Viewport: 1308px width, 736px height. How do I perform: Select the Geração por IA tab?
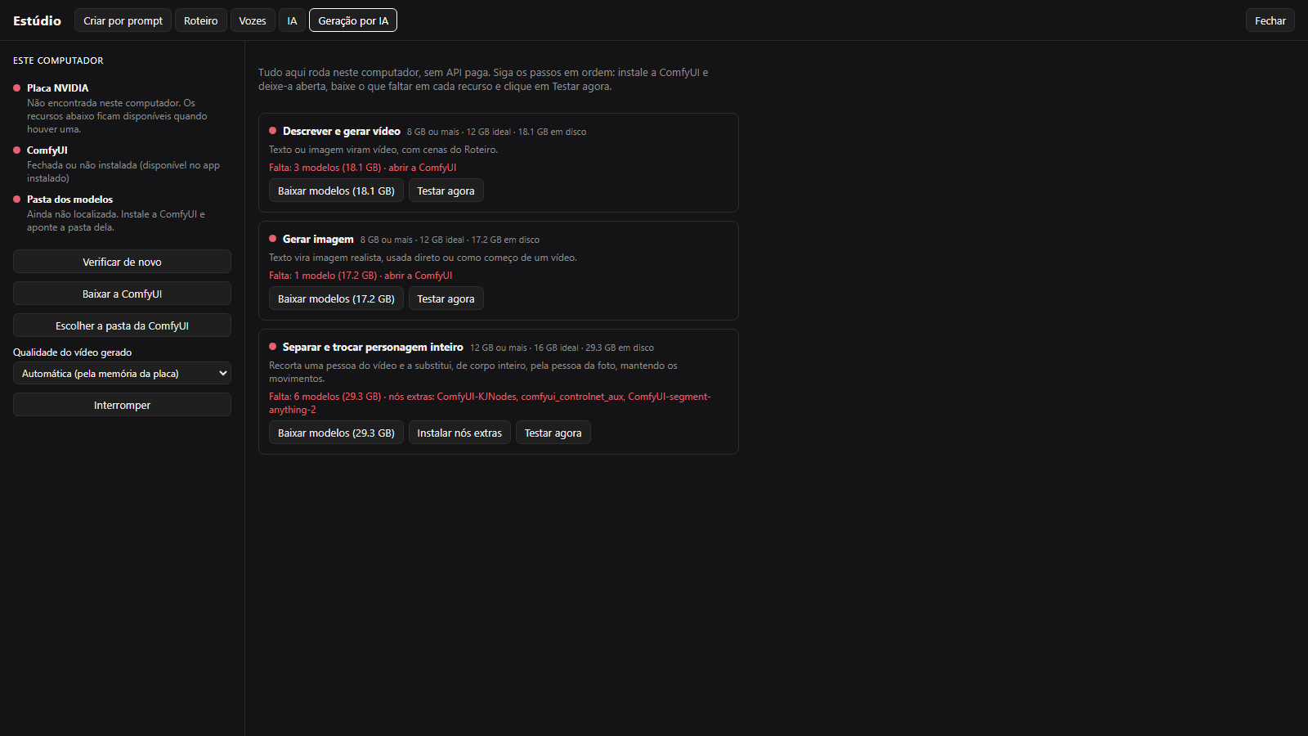(353, 20)
